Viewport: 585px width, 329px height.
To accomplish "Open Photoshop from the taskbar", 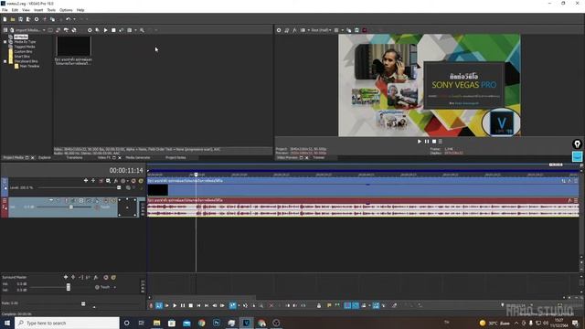I will (x=217, y=323).
